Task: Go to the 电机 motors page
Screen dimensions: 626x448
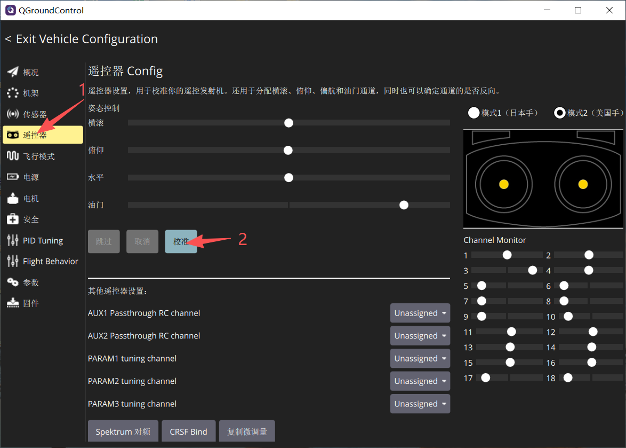Action: click(x=43, y=198)
